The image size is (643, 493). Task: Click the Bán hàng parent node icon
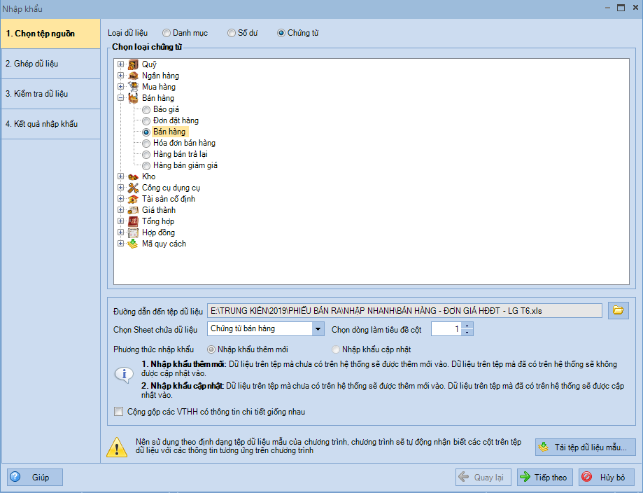(x=133, y=98)
